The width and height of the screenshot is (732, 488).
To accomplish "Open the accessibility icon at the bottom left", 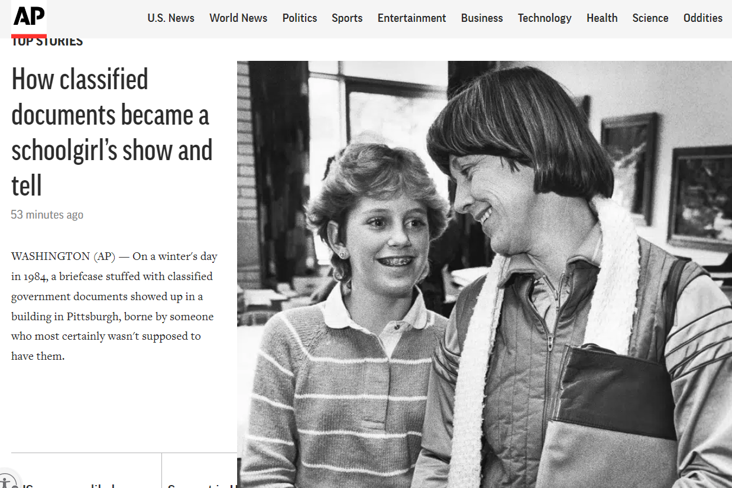I will 7,481.
